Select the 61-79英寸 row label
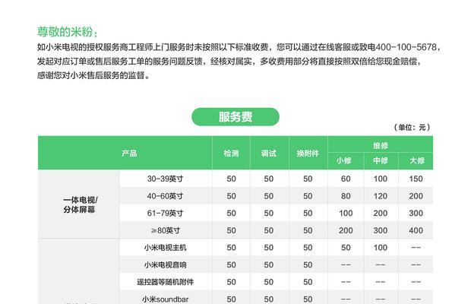 point(165,214)
